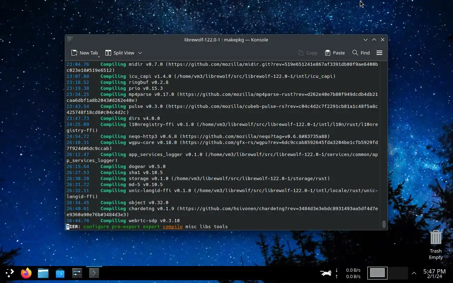Click the 'sha1 v0.10.5' line

pos(115,172)
